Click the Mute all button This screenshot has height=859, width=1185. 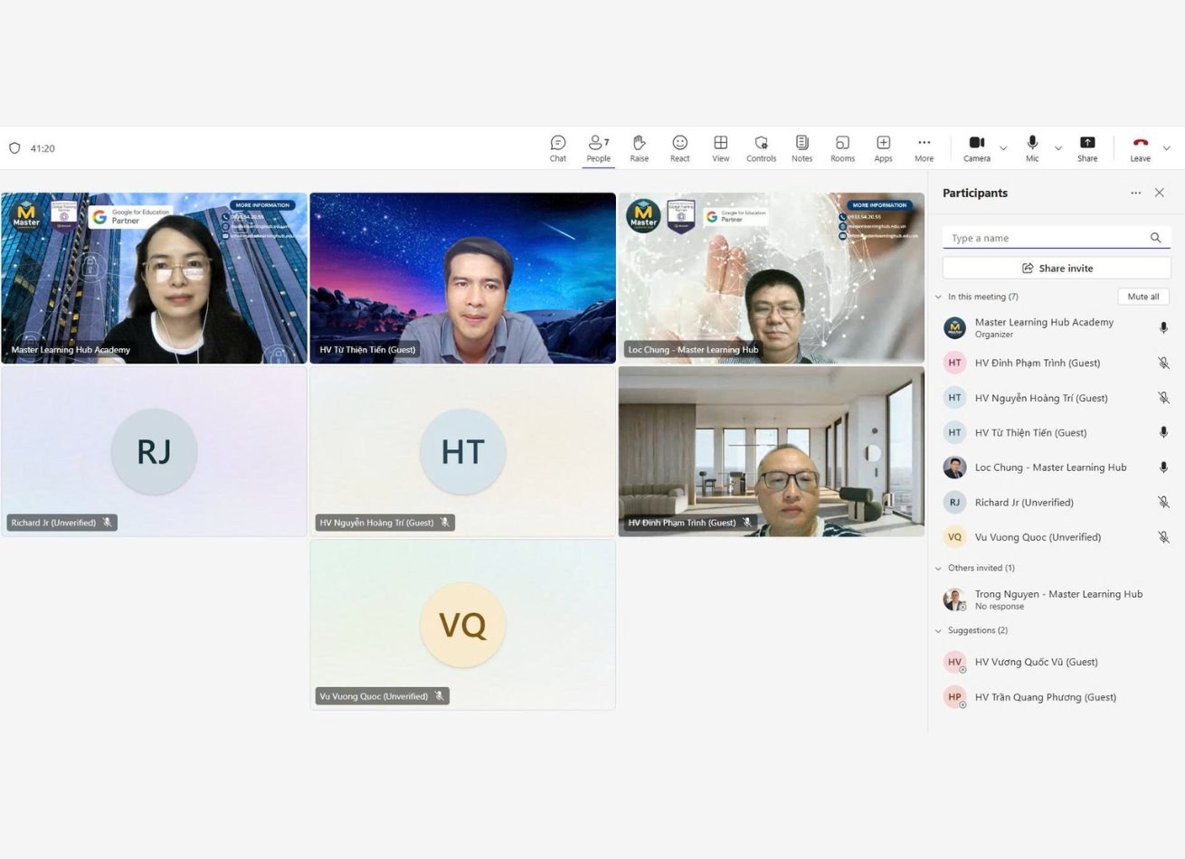click(x=1142, y=297)
